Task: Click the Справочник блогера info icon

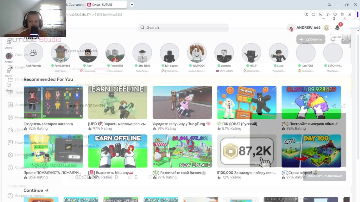Action: point(10,167)
